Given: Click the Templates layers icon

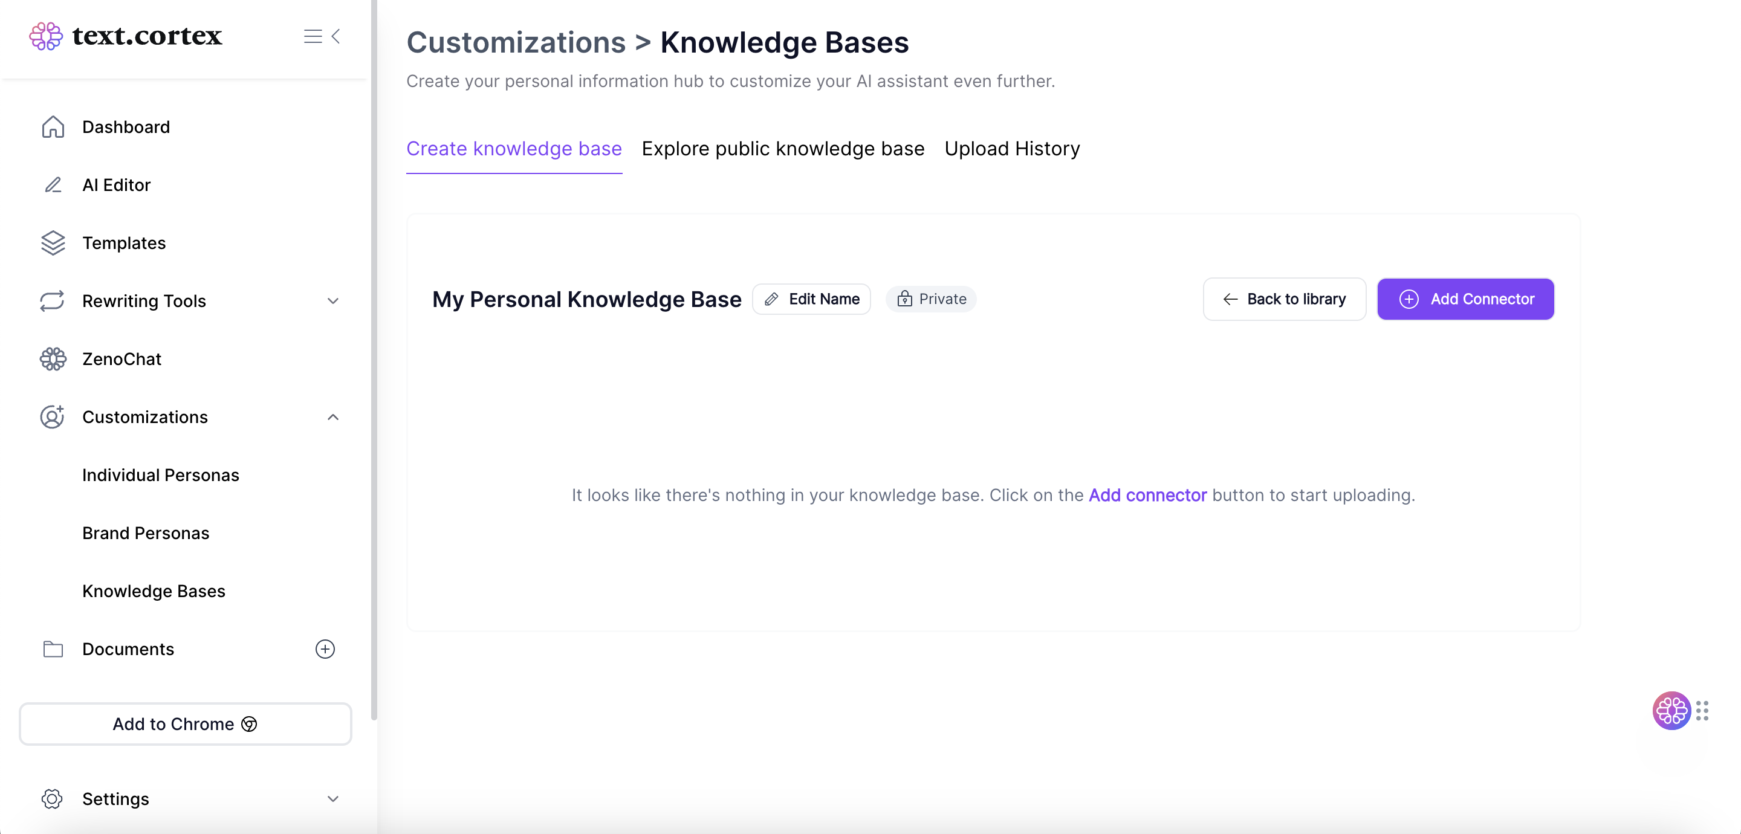Looking at the screenshot, I should pyautogui.click(x=53, y=244).
